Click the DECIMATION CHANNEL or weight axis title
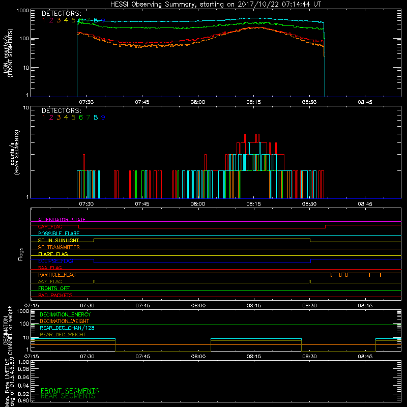Viewport: 407px width, 407px height. (8, 331)
